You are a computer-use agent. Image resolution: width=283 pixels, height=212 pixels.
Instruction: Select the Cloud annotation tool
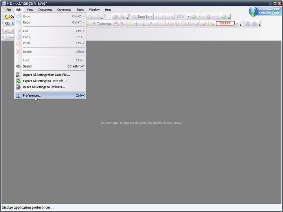point(190,24)
